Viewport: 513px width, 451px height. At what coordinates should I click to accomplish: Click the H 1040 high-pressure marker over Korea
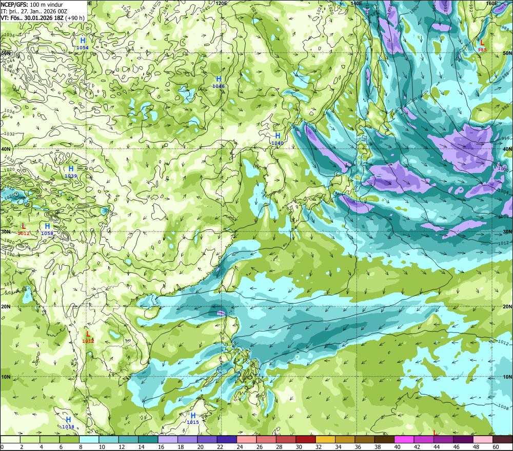(278, 139)
